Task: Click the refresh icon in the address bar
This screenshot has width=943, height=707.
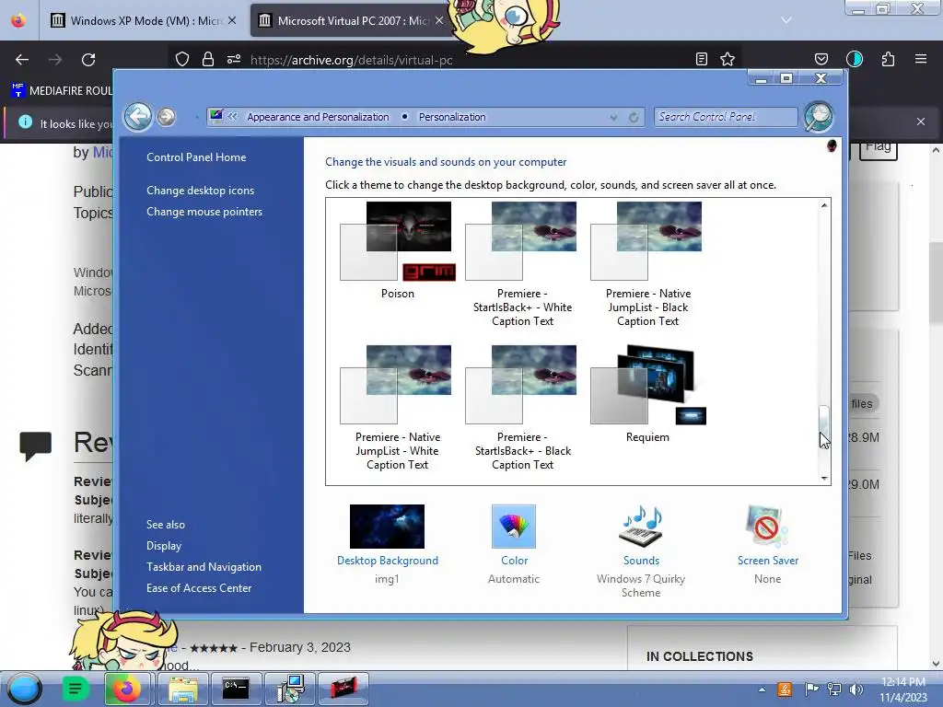Action: [x=634, y=117]
